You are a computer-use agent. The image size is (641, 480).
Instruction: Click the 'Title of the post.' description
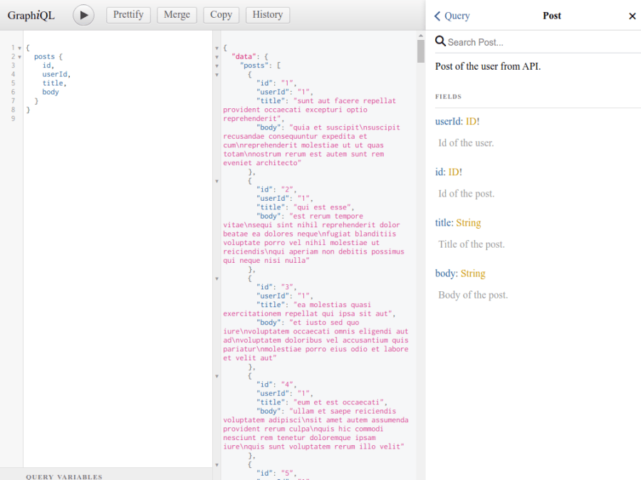471,244
